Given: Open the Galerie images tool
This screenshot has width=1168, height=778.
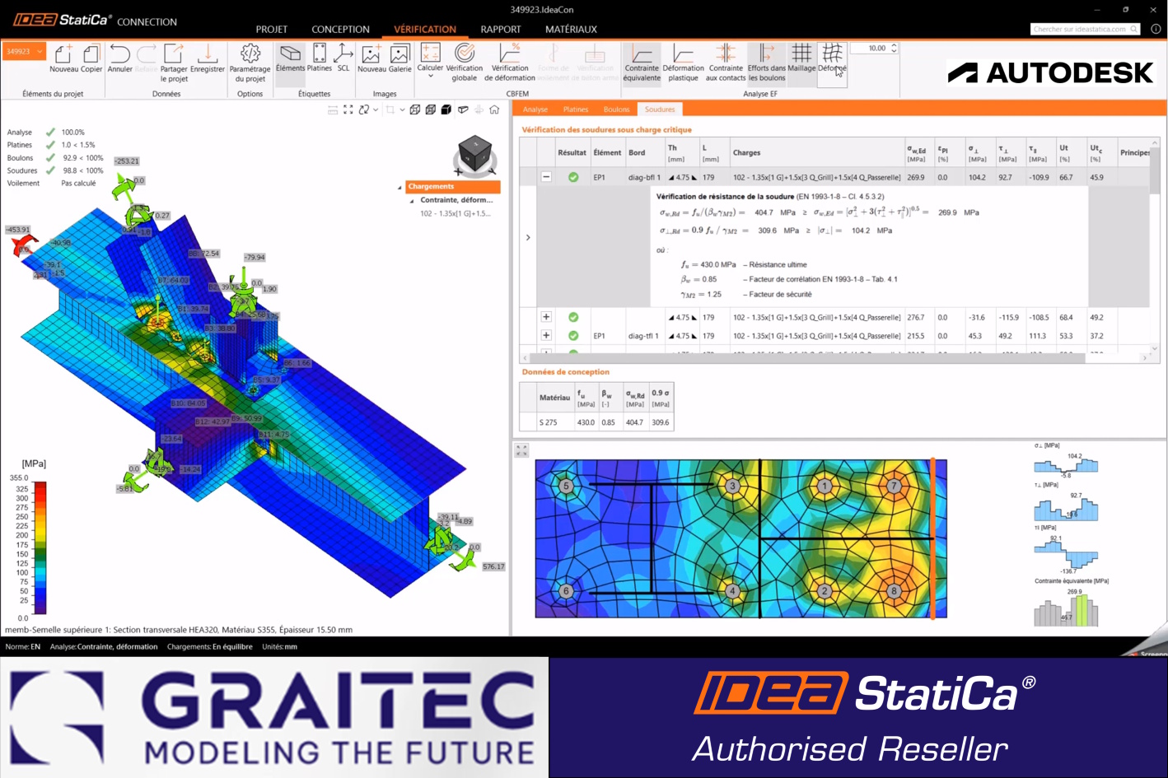Looking at the screenshot, I should tap(399, 62).
